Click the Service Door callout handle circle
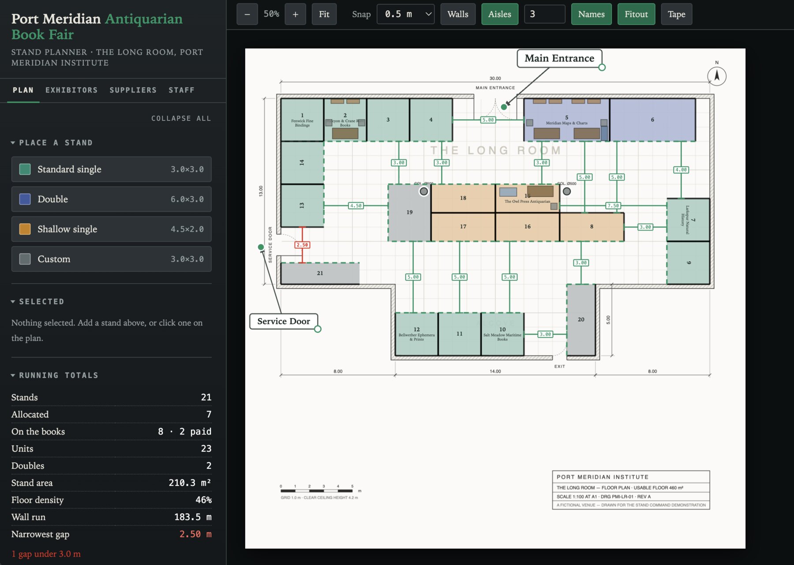794x565 pixels. pyautogui.click(x=318, y=329)
